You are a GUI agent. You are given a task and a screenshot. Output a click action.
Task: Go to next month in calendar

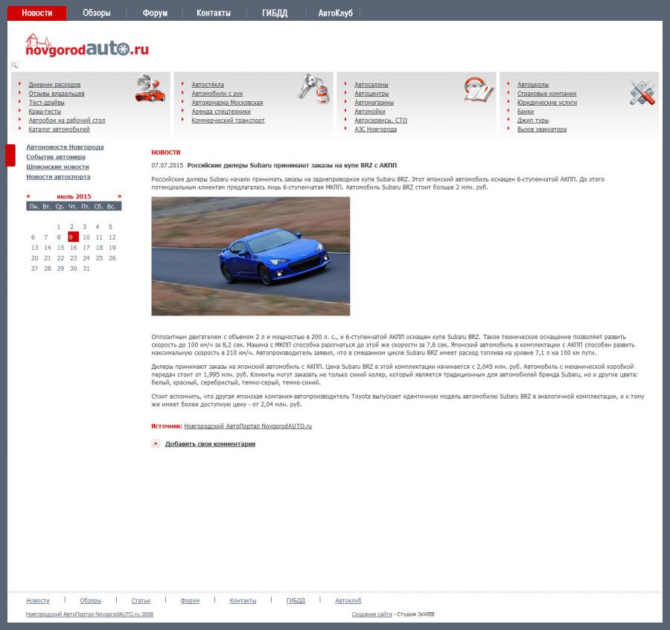coord(119,196)
